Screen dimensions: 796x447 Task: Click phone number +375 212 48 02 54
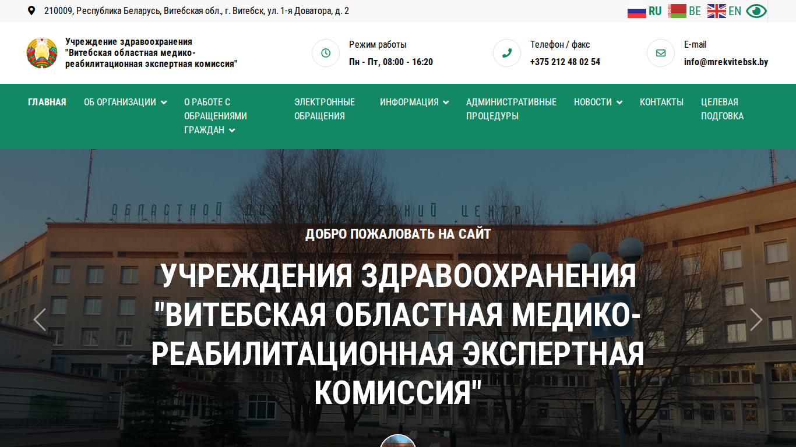point(565,62)
